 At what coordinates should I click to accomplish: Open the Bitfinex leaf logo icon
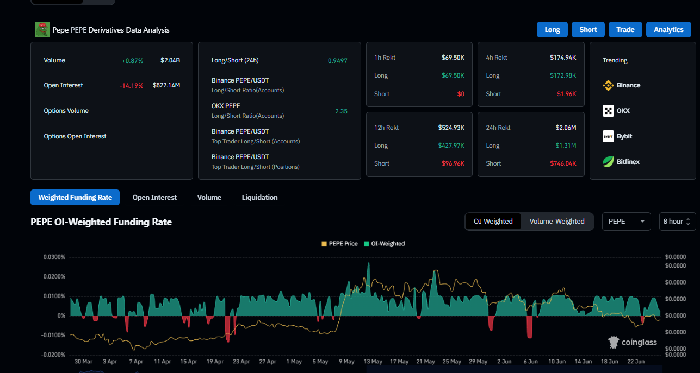click(x=608, y=161)
